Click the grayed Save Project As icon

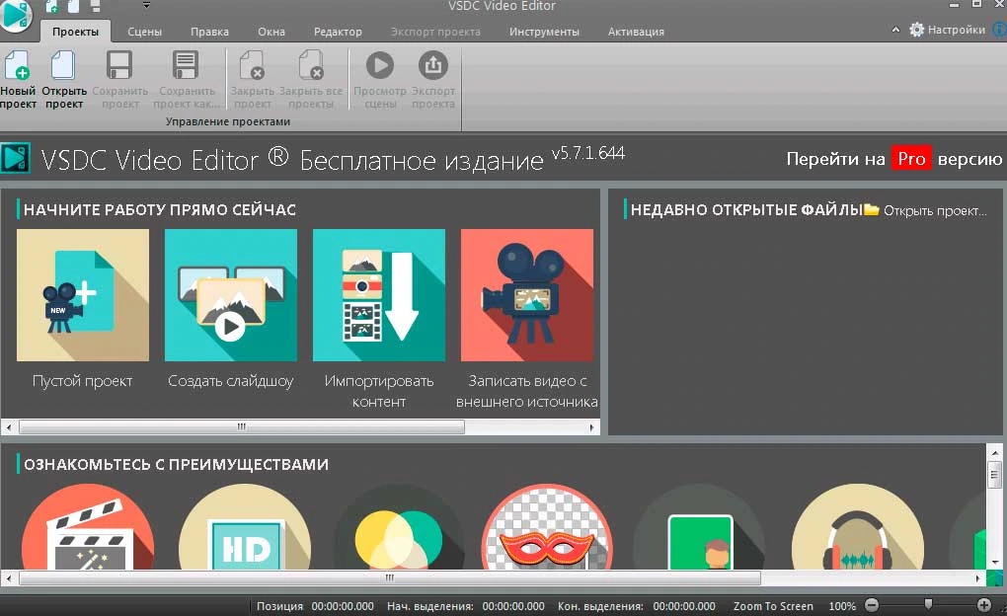(186, 65)
